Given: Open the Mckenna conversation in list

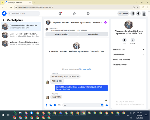Looking at the screenshot, I should pyautogui.click(x=21, y=43).
